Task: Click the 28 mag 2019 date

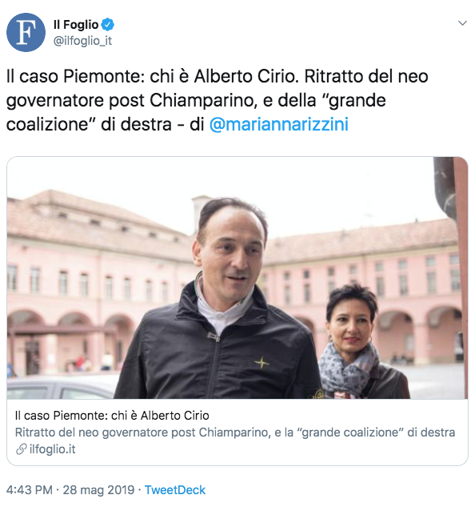Action: (98, 490)
